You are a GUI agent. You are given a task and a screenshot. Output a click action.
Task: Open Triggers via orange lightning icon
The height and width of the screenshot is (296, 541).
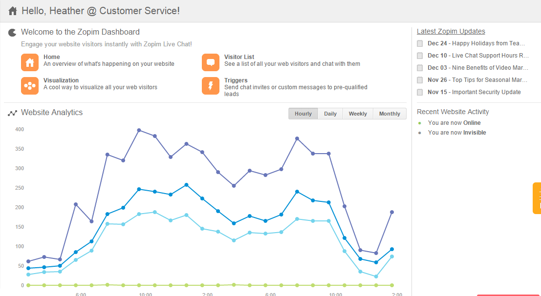[x=211, y=86]
